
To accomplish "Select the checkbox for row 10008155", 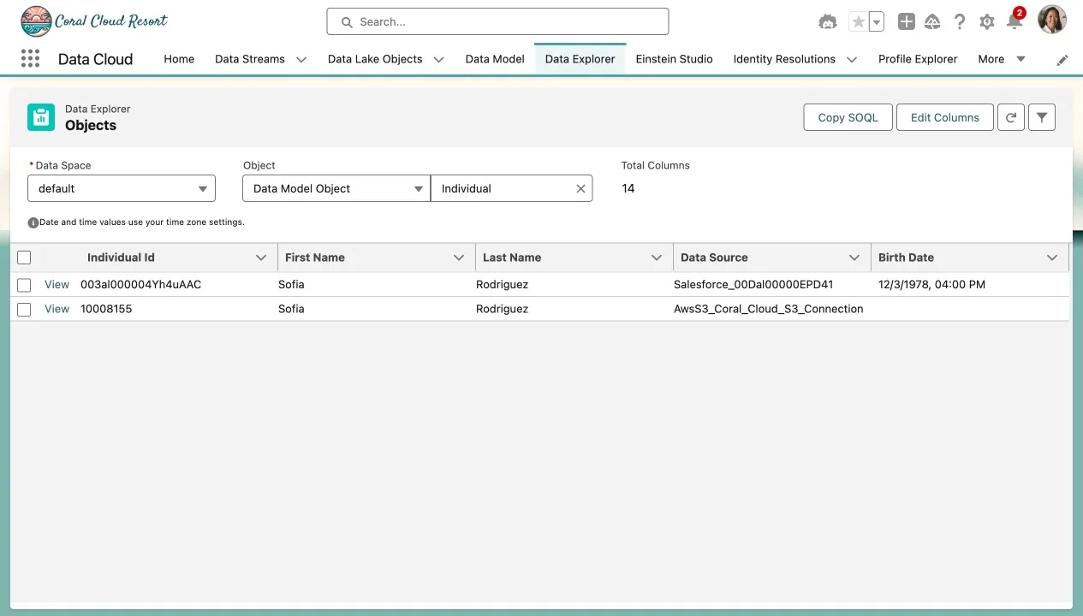I will (x=24, y=310).
